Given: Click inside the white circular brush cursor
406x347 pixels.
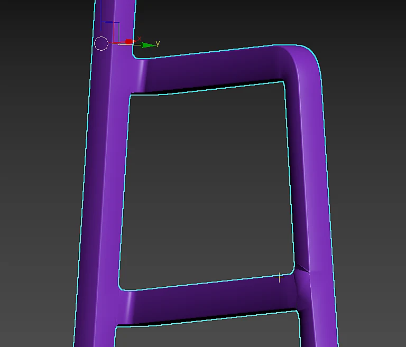Looking at the screenshot, I should pyautogui.click(x=101, y=43).
